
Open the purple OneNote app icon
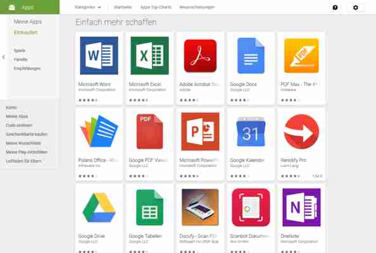pyautogui.click(x=301, y=207)
